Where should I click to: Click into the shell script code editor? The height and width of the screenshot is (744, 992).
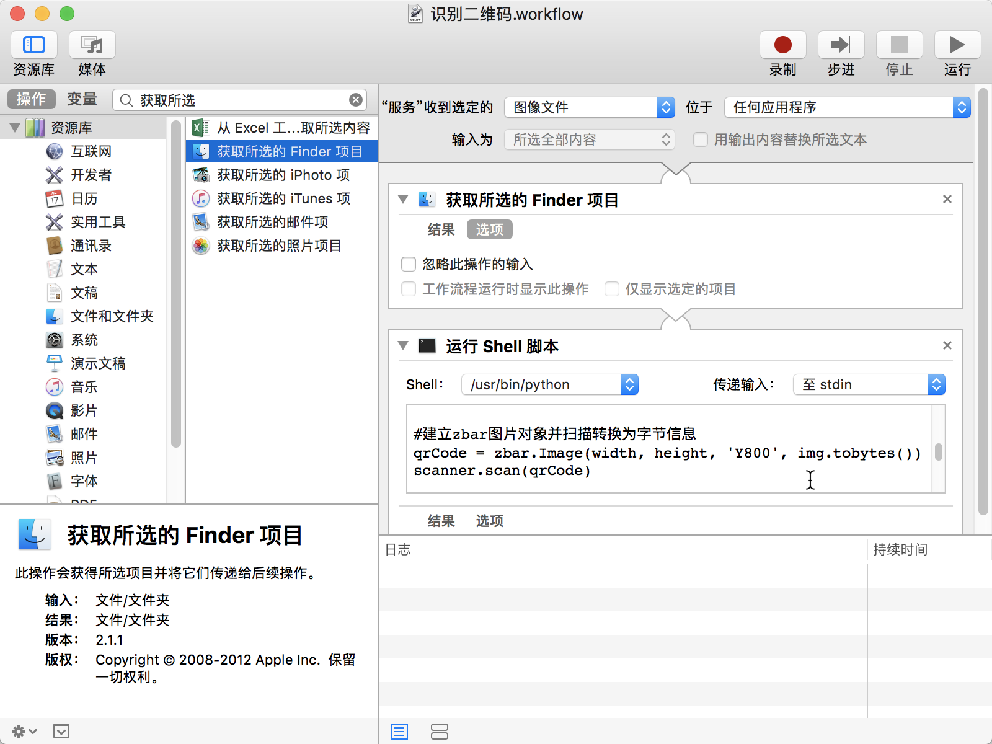(x=670, y=449)
